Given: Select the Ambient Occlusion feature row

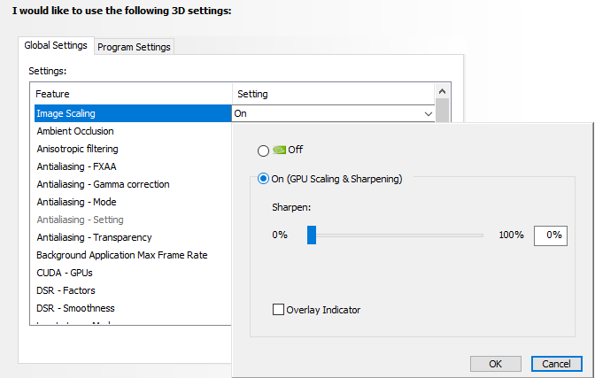Looking at the screenshot, I should click(x=74, y=131).
